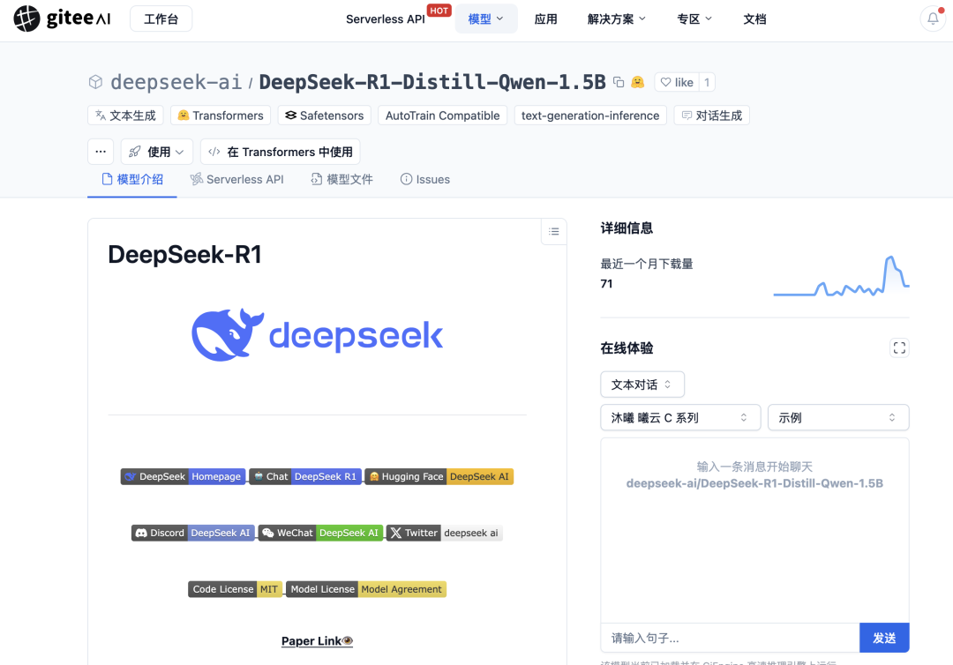953x665 pixels.
Task: Open the 工作台 workbench button
Action: [x=161, y=19]
